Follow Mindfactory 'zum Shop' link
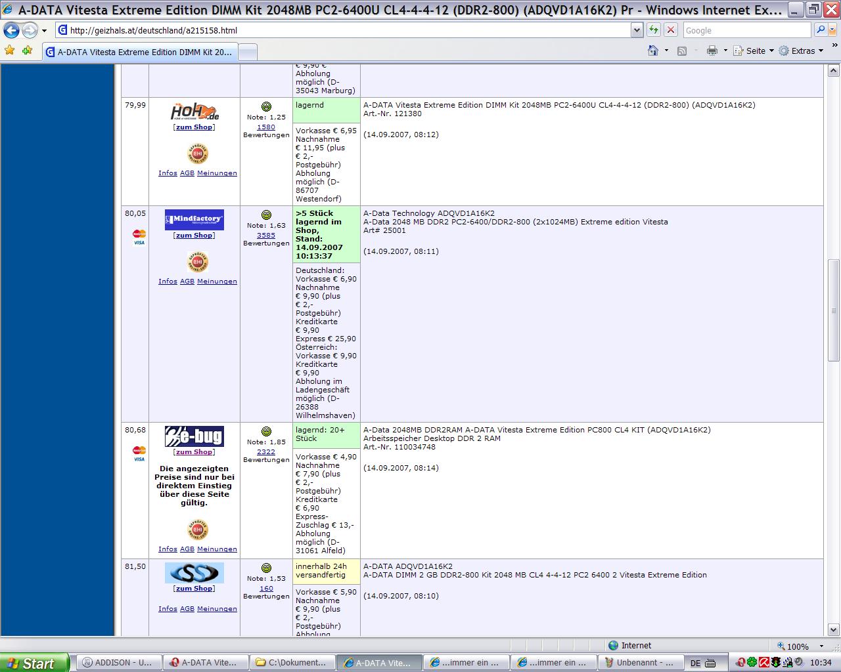The image size is (841, 672). (x=194, y=236)
